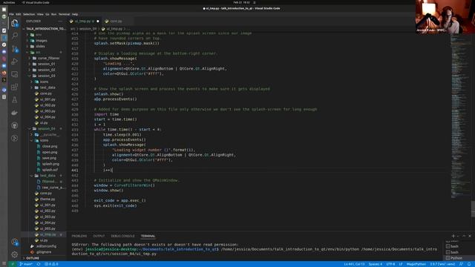The width and height of the screenshot is (475, 267).
Task: Open the Accounts icon in the activity bar
Action: coord(15,242)
